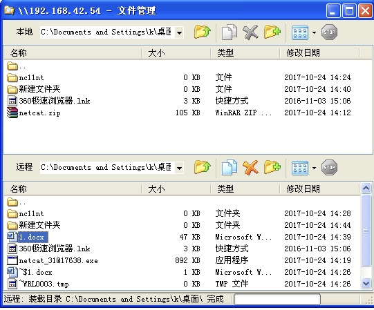
Task: Delete selected remote file with red X
Action: 250,167
